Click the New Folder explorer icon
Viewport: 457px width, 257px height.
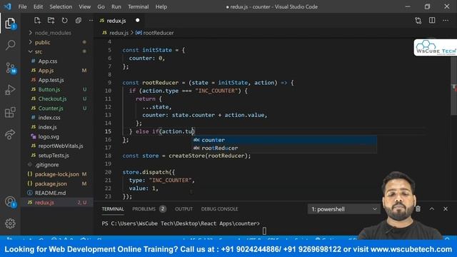tap(51, 21)
